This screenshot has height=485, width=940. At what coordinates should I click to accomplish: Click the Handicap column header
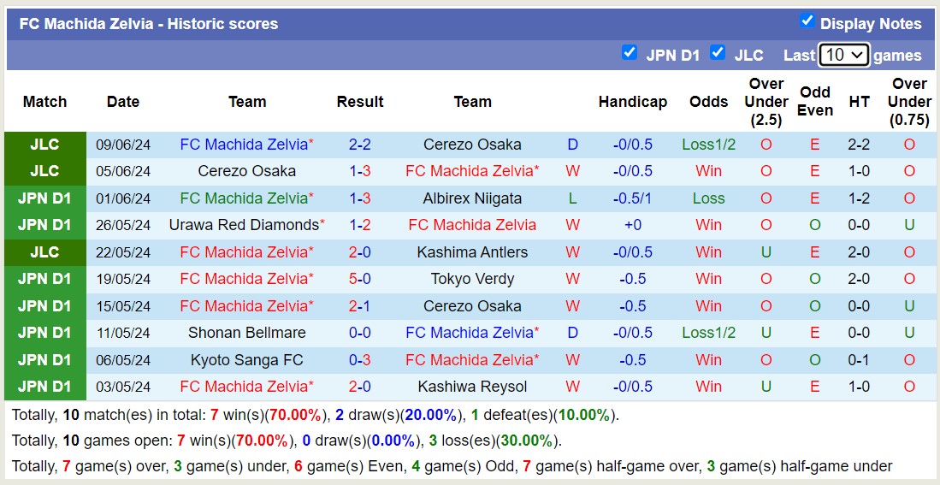click(x=632, y=102)
